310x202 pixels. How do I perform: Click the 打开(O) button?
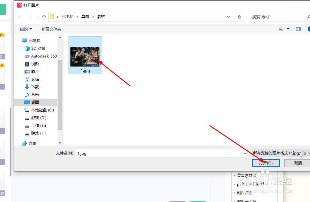tap(266, 163)
